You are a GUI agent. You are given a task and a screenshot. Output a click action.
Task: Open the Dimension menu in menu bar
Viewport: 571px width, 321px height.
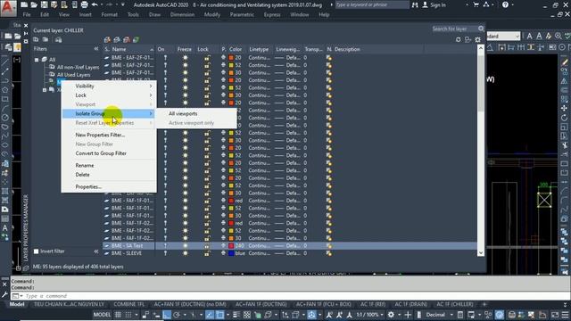click(x=182, y=14)
